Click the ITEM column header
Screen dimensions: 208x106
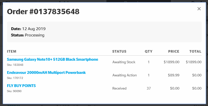click(x=12, y=51)
